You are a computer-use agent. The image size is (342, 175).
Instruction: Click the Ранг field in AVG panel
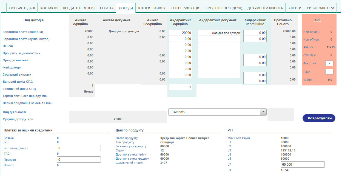329,72
